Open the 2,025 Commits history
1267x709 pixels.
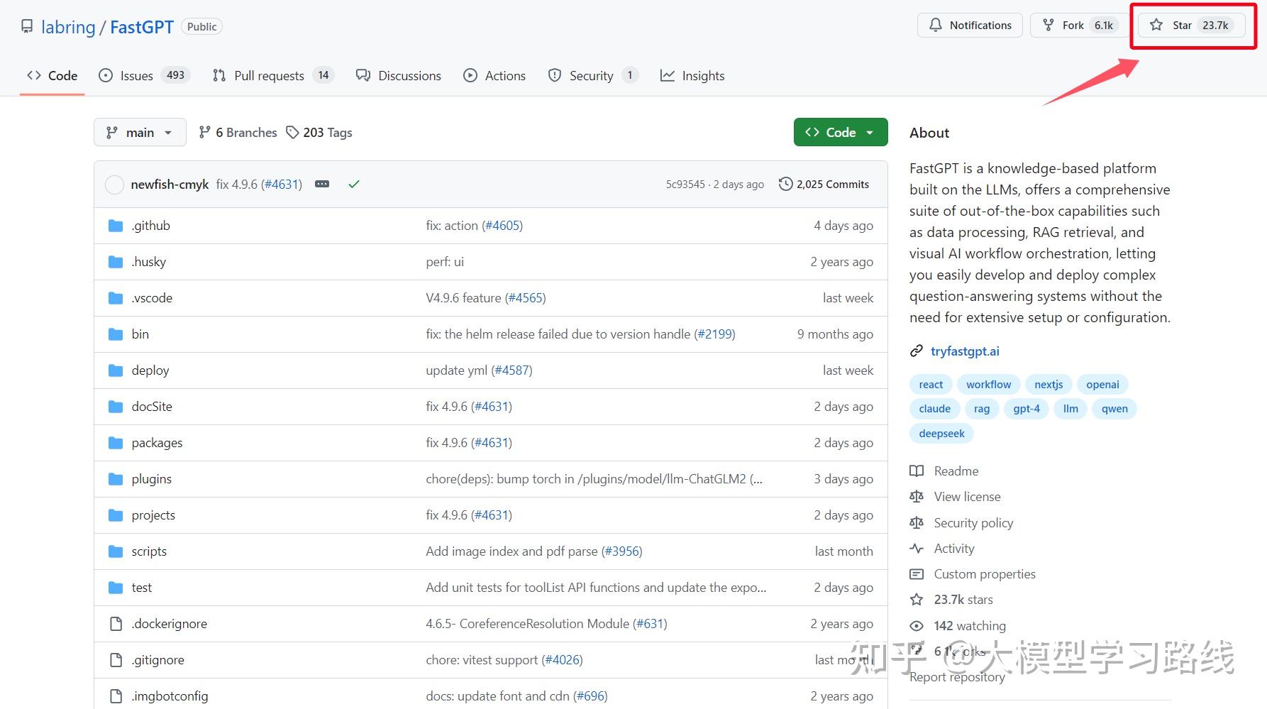(x=824, y=185)
